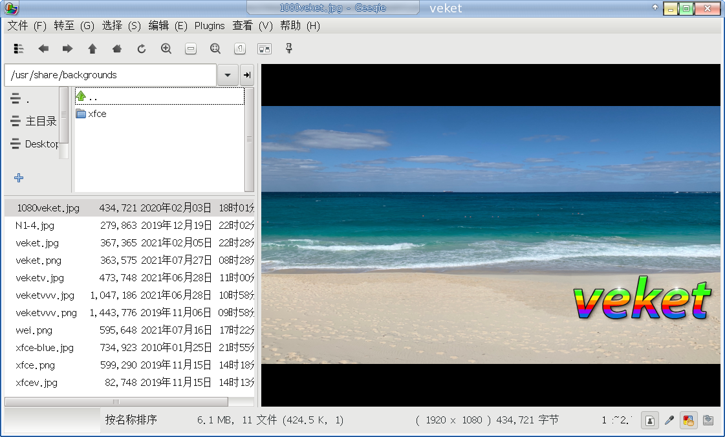Screen dimensions: 725x437
Task: Click the beach image in the viewer
Action: (491, 235)
